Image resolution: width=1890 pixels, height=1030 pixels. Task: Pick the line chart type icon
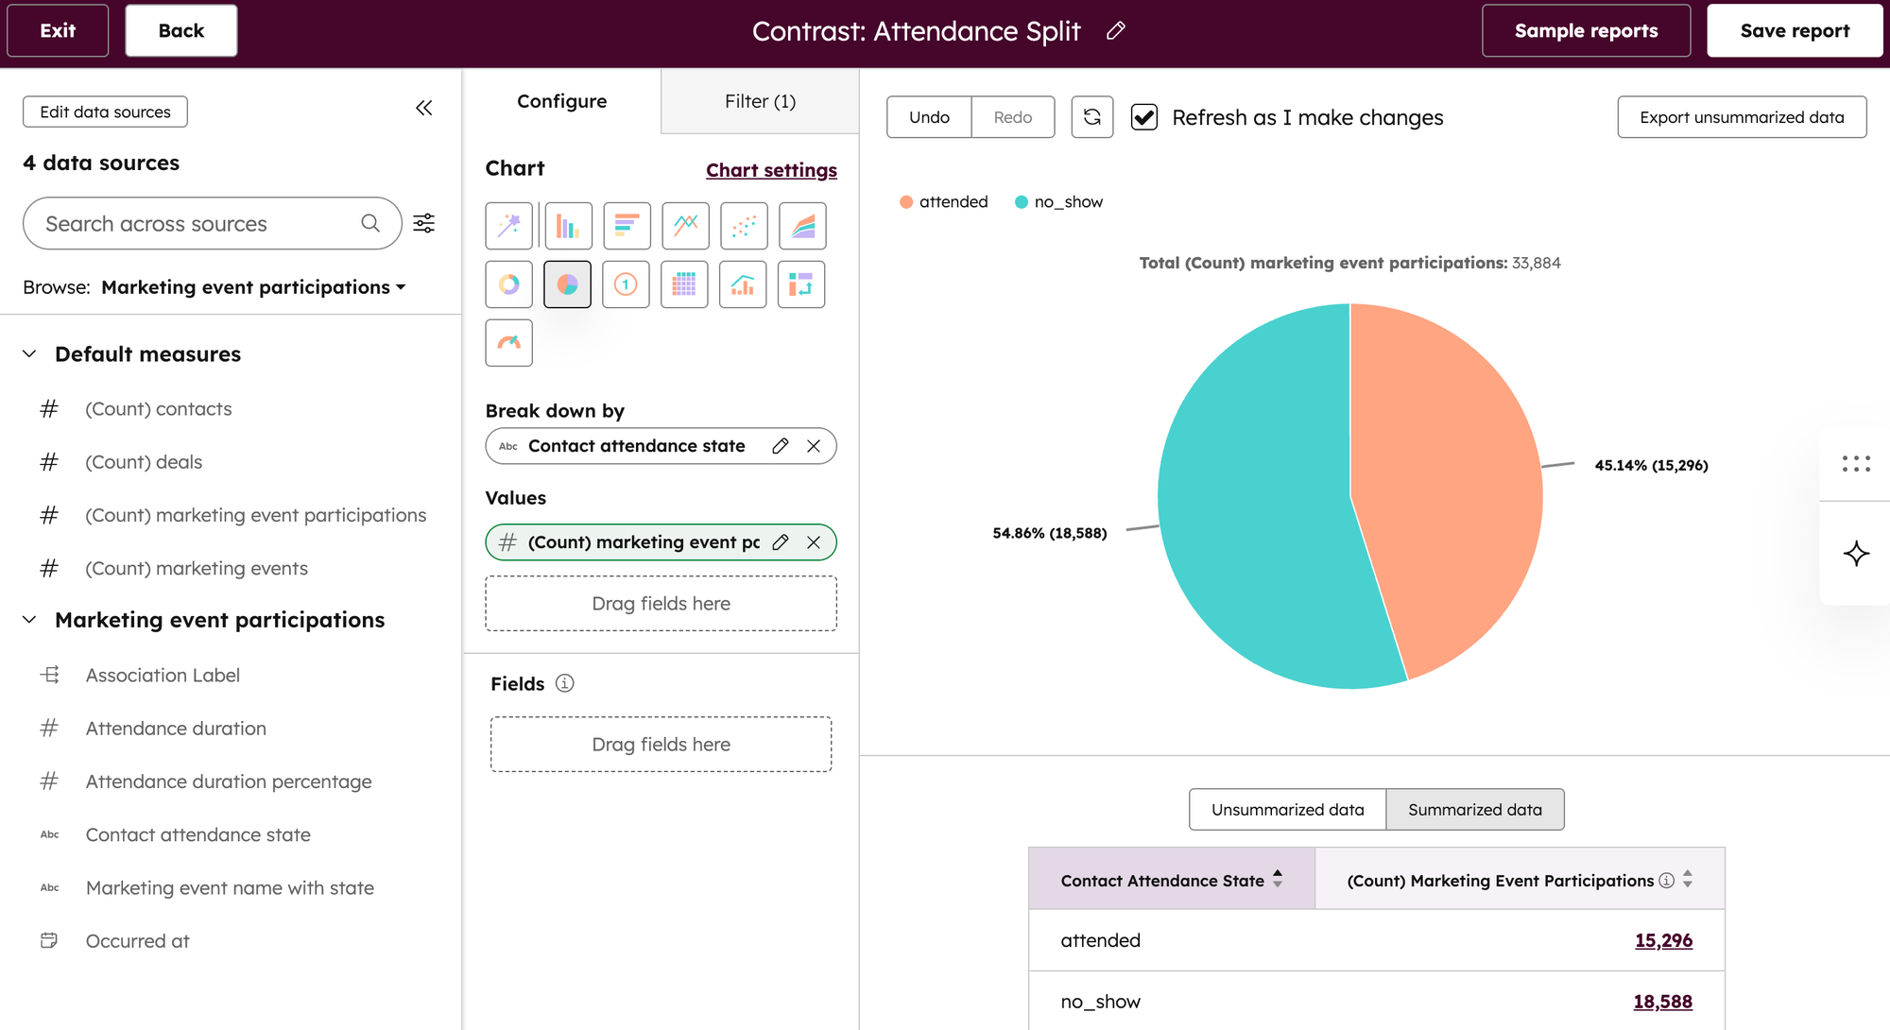point(685,226)
